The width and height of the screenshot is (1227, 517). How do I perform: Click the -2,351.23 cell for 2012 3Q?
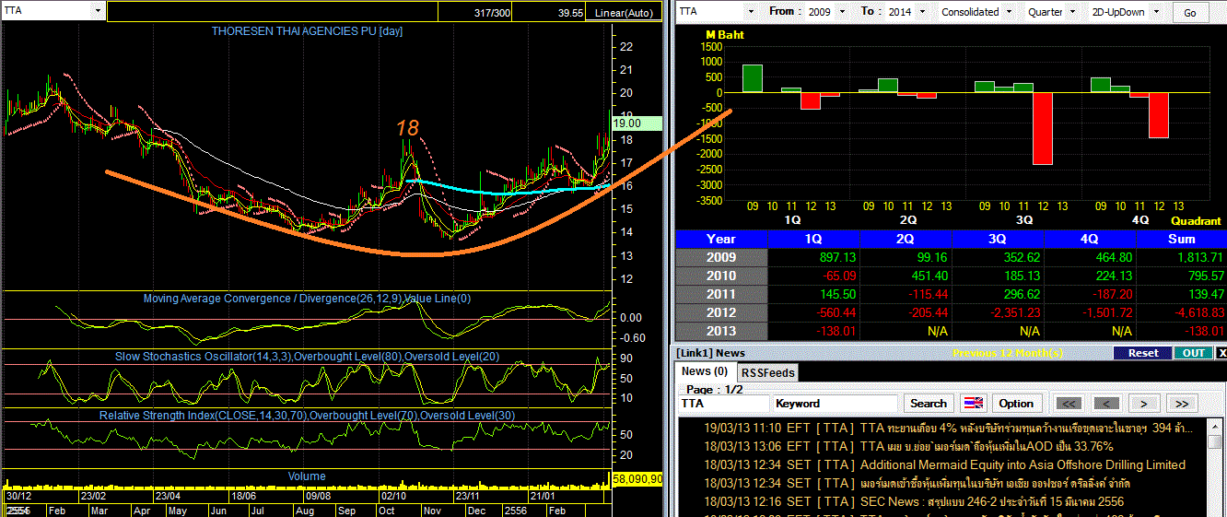click(x=998, y=312)
